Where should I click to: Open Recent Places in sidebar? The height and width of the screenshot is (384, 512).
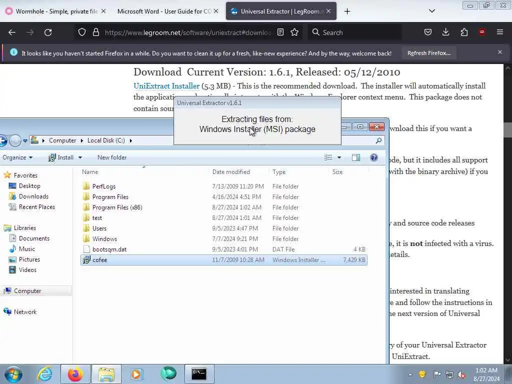coord(32,206)
